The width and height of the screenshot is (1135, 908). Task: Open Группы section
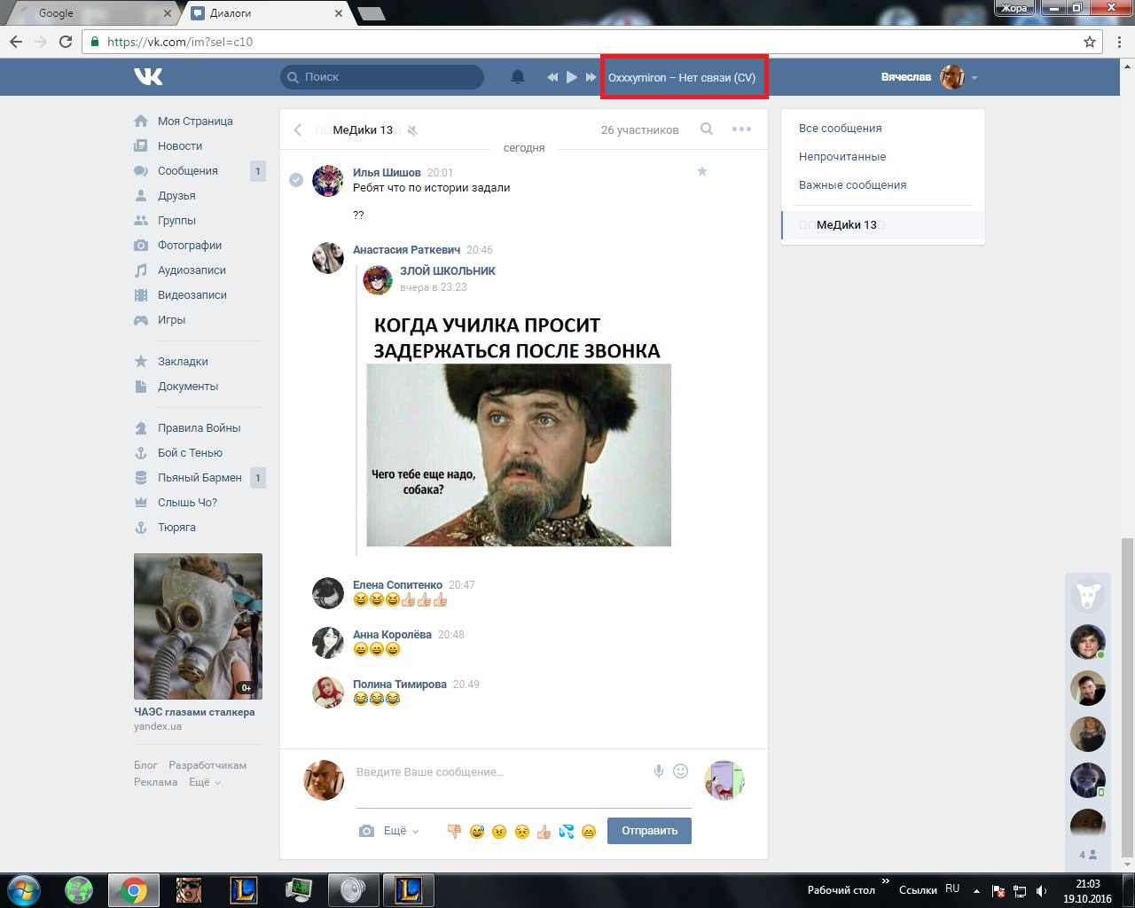(176, 220)
